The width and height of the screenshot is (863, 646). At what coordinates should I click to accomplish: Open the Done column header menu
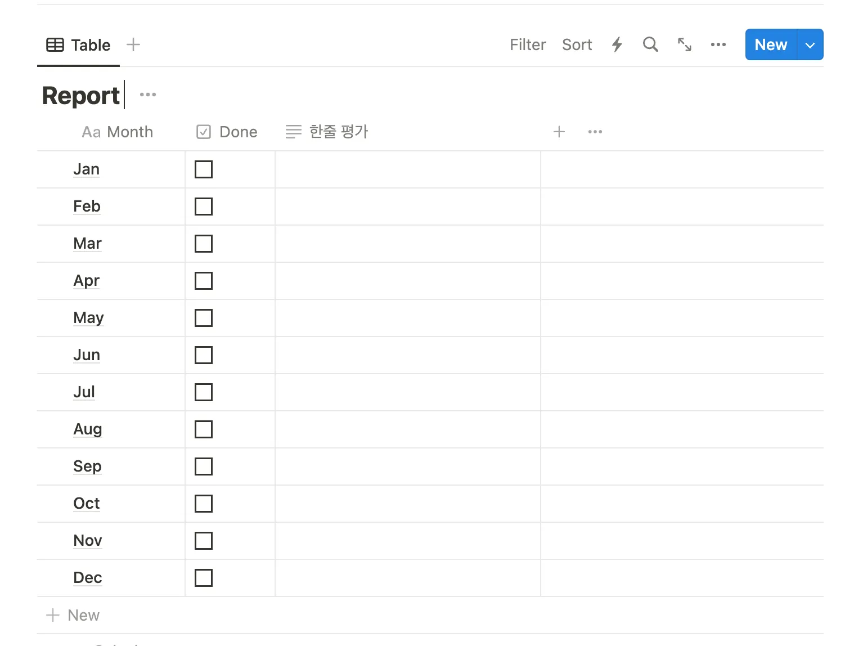click(x=228, y=132)
